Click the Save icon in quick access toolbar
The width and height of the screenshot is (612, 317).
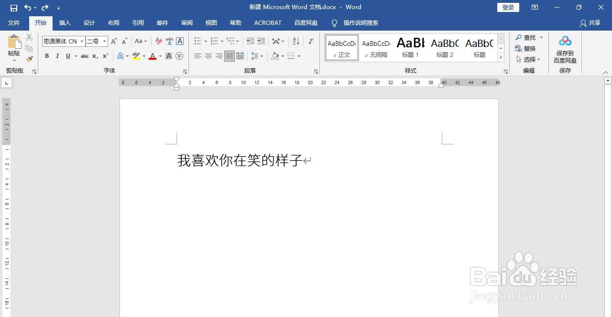coord(13,8)
